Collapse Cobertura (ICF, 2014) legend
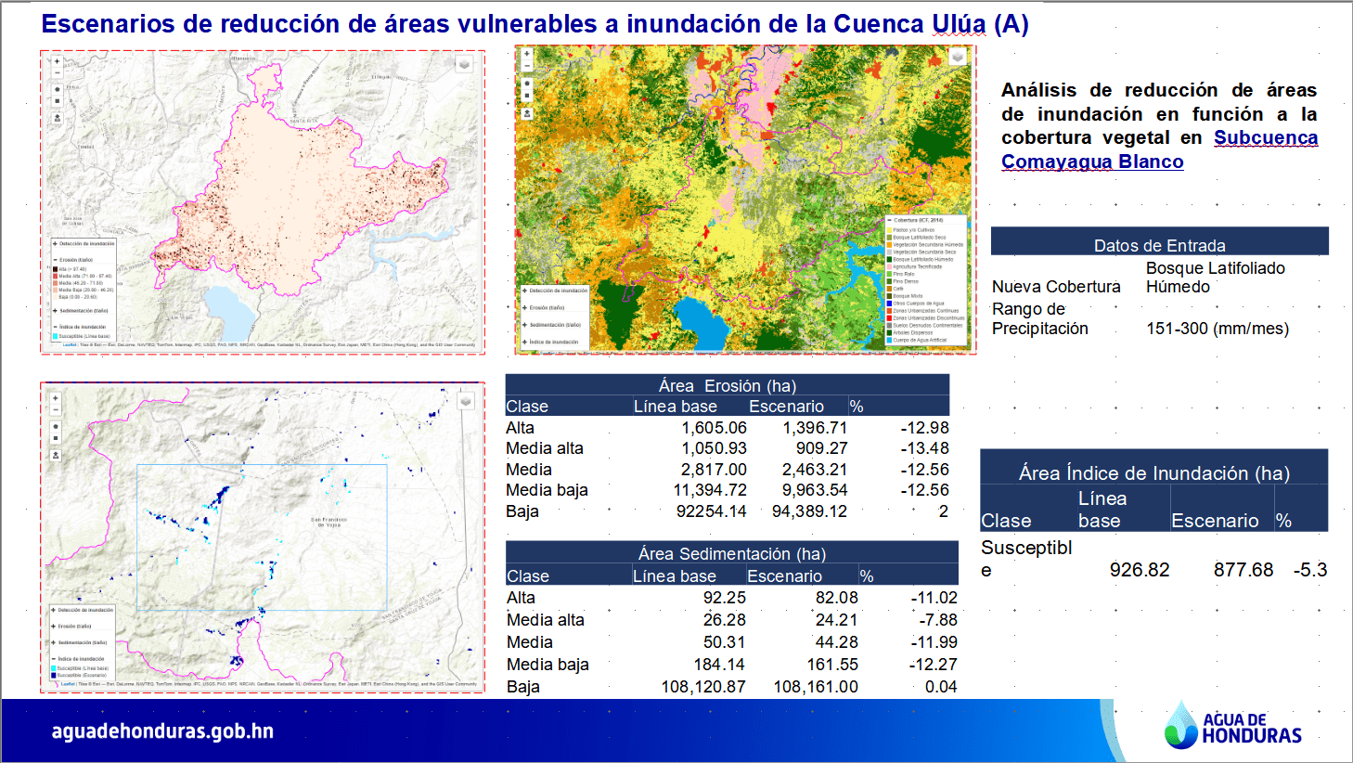Viewport: 1353px width, 763px height. click(890, 221)
